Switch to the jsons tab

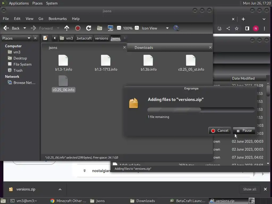tap(84, 48)
